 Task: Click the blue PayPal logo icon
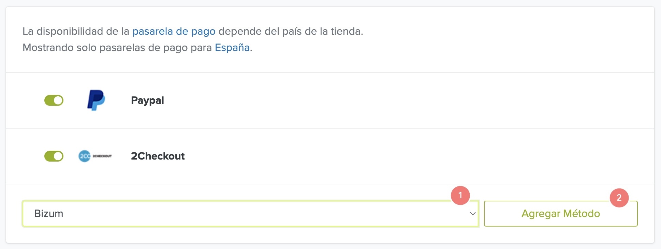(x=96, y=100)
